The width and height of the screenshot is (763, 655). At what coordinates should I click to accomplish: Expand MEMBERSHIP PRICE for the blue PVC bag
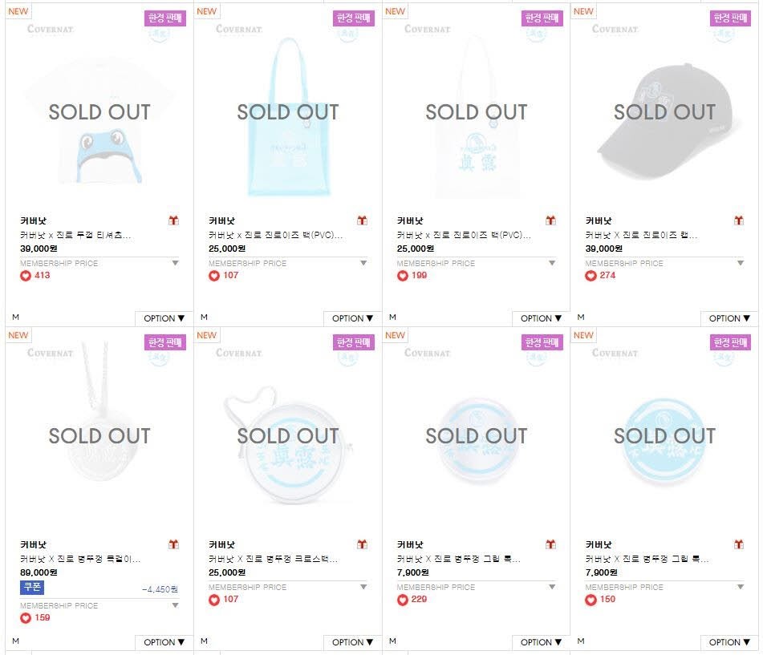(363, 263)
